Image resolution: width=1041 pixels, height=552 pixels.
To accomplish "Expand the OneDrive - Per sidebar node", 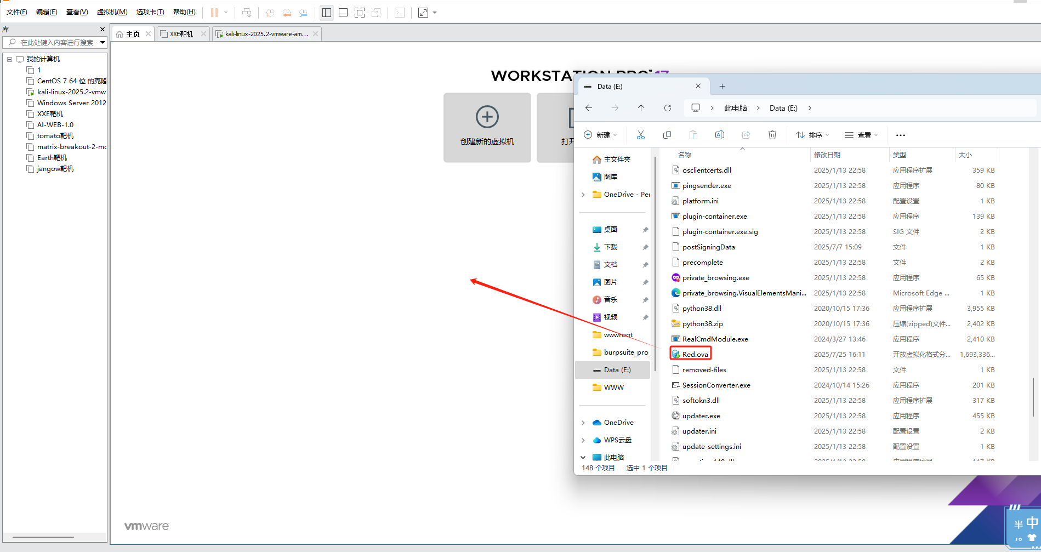I will pyautogui.click(x=583, y=195).
